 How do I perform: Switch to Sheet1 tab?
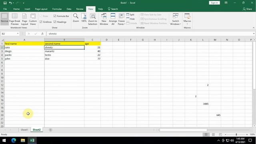tap(24, 130)
